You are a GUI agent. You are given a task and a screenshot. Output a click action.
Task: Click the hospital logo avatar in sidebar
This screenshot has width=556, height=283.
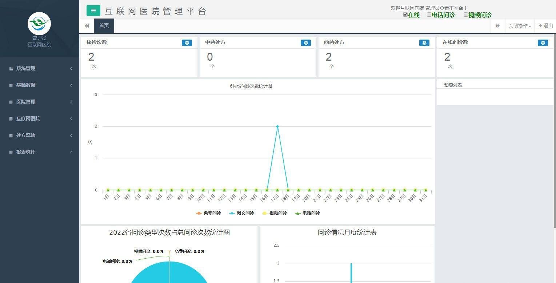click(x=39, y=24)
